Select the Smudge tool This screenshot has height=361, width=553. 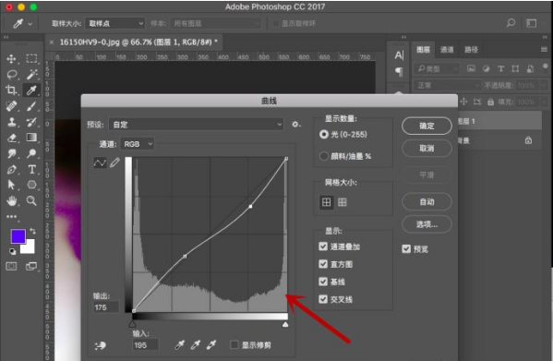pos(12,153)
